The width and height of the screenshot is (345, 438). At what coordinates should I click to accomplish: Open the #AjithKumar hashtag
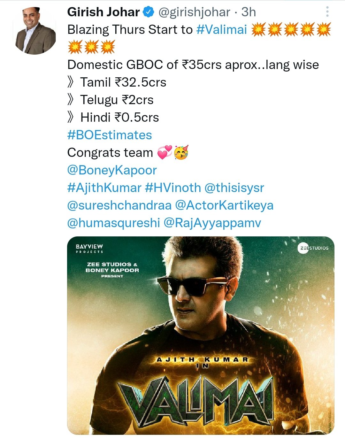(x=104, y=188)
